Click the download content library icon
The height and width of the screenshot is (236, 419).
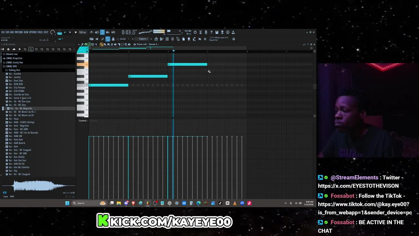coord(233,32)
